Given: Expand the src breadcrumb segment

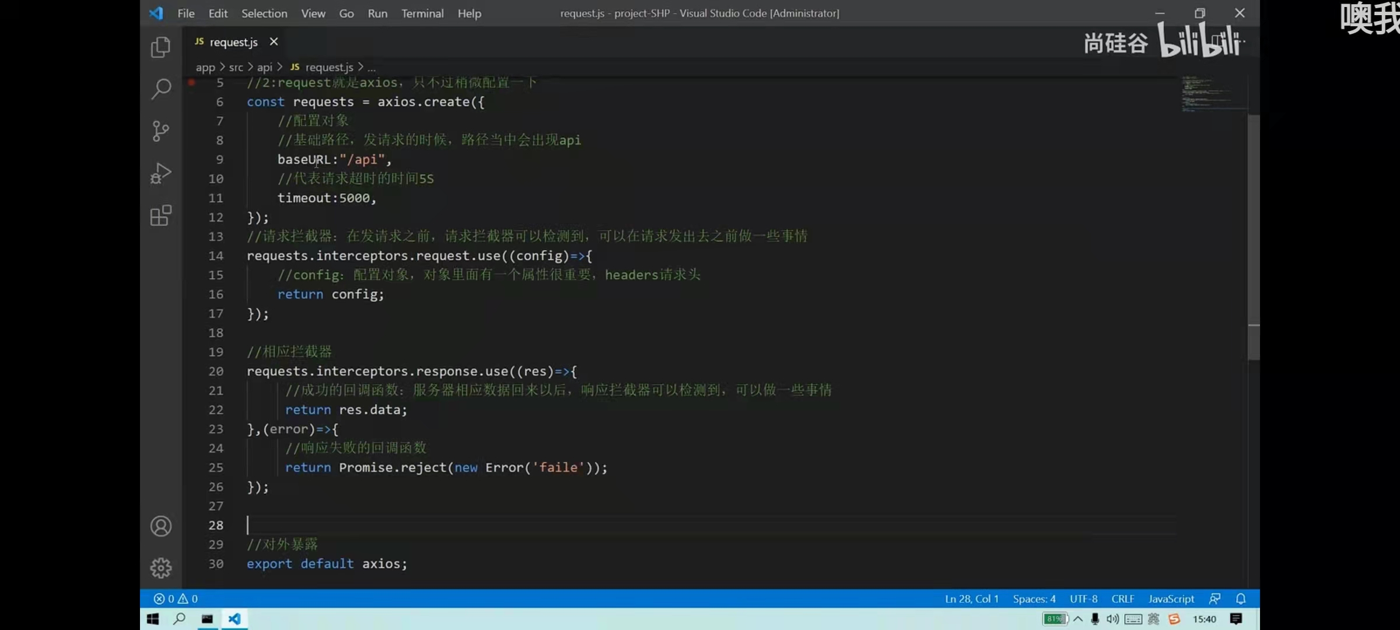Looking at the screenshot, I should pyautogui.click(x=236, y=68).
